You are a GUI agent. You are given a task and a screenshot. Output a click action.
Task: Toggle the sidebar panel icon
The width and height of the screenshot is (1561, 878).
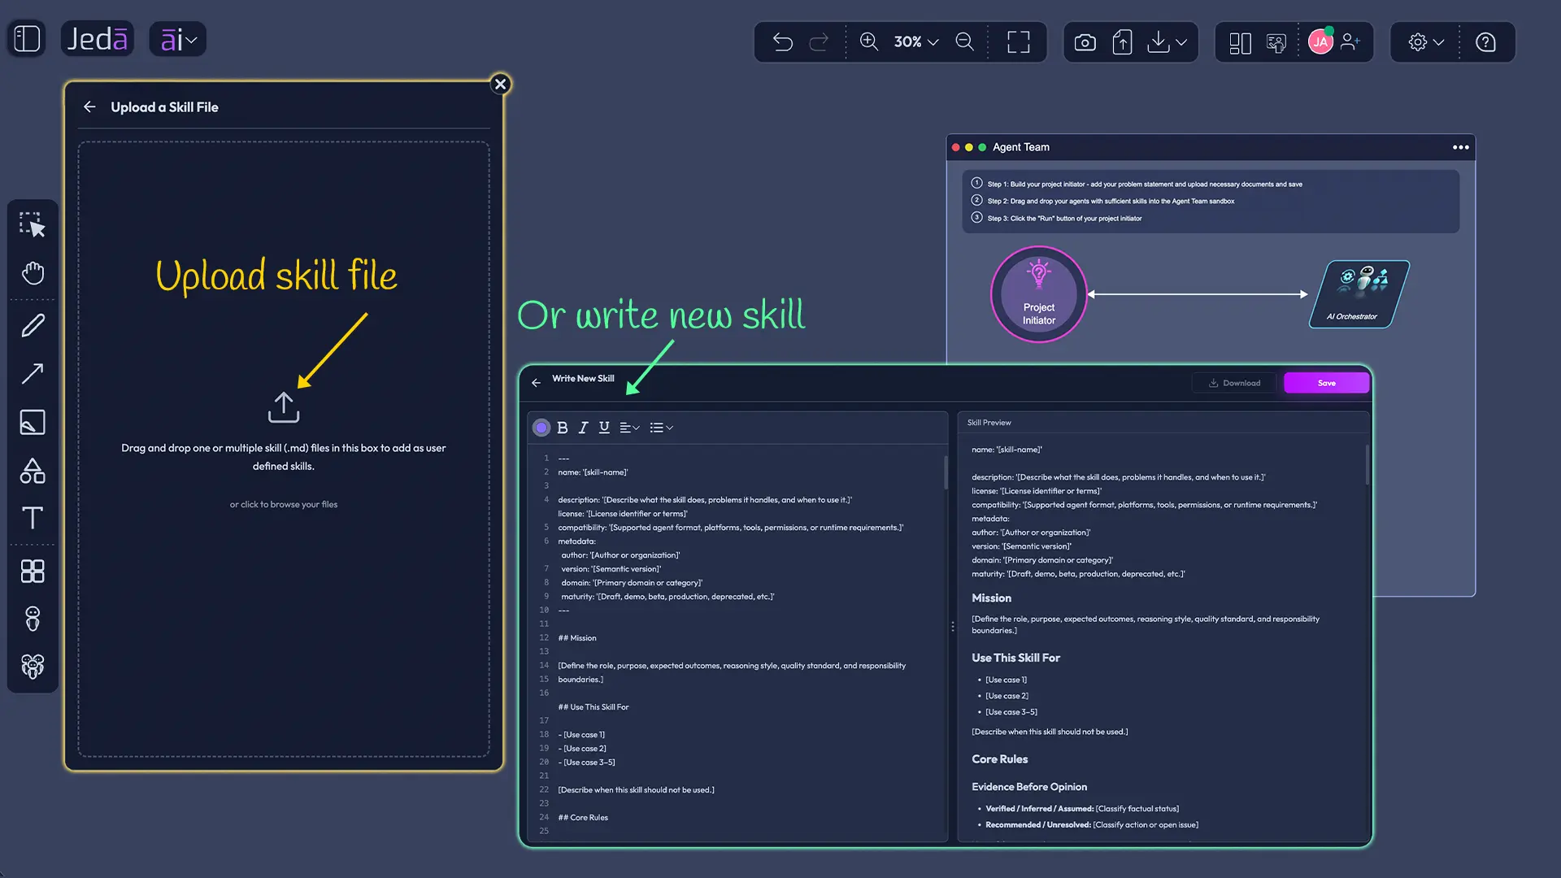pyautogui.click(x=27, y=39)
